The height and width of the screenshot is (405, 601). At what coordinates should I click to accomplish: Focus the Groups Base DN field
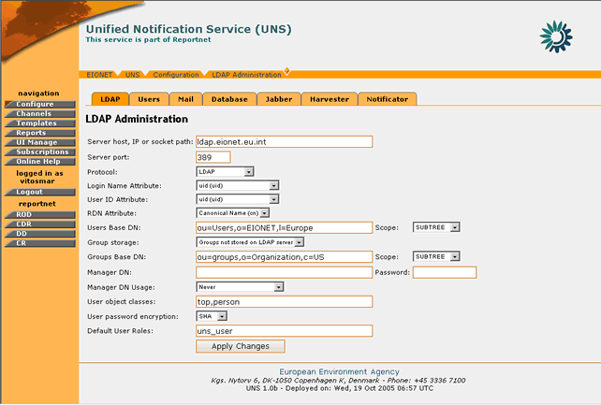pyautogui.click(x=284, y=257)
